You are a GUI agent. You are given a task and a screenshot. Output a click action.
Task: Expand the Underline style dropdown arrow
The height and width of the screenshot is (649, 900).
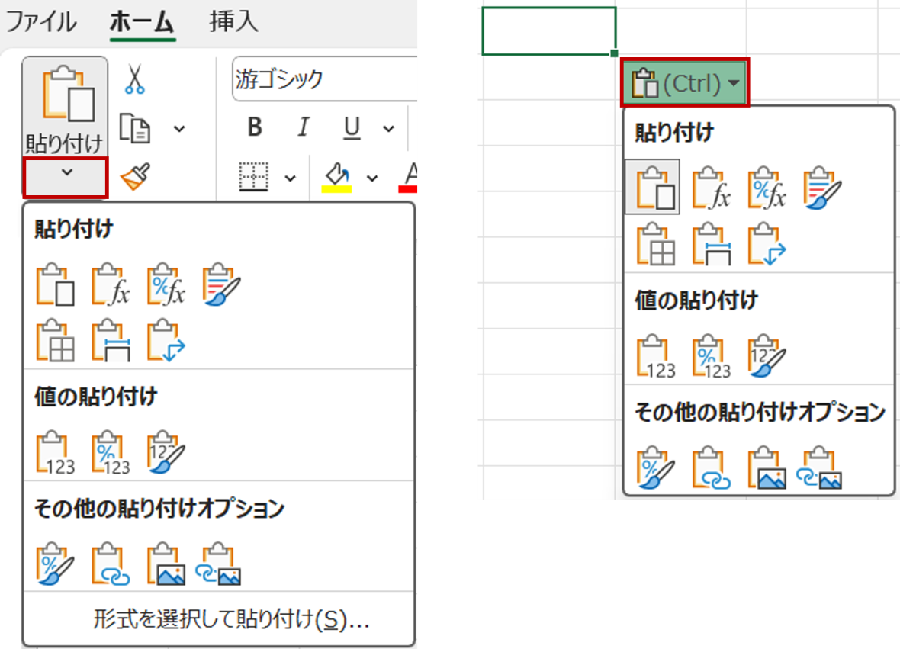(x=388, y=129)
